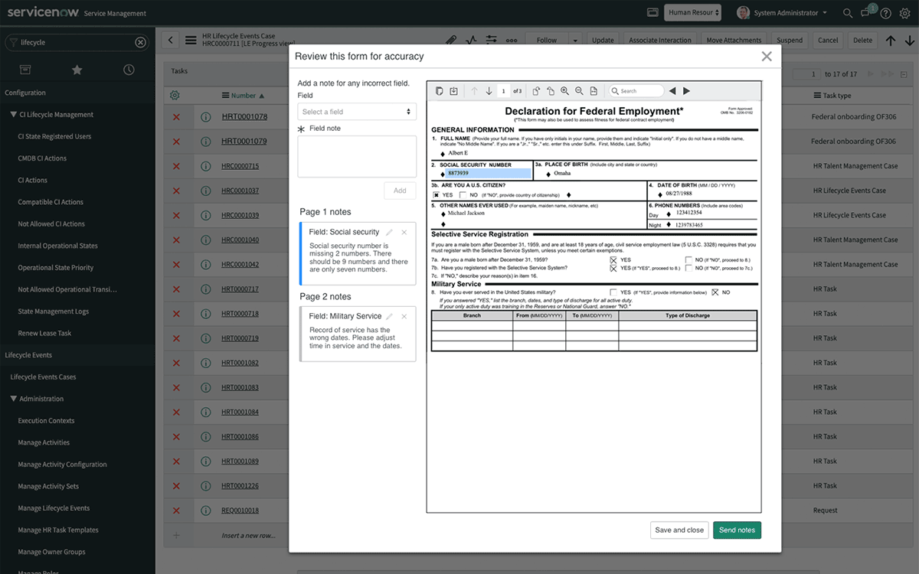Go to next page with down arrow
The width and height of the screenshot is (919, 574).
pyautogui.click(x=489, y=91)
